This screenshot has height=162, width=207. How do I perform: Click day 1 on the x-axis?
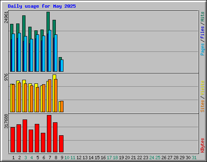[13, 158]
